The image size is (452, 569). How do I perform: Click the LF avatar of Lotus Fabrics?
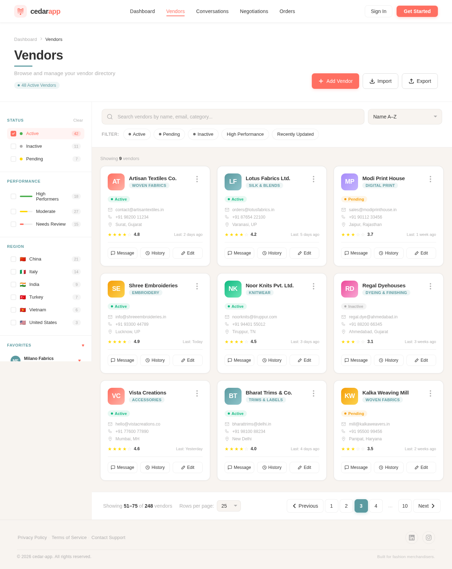coord(233,182)
